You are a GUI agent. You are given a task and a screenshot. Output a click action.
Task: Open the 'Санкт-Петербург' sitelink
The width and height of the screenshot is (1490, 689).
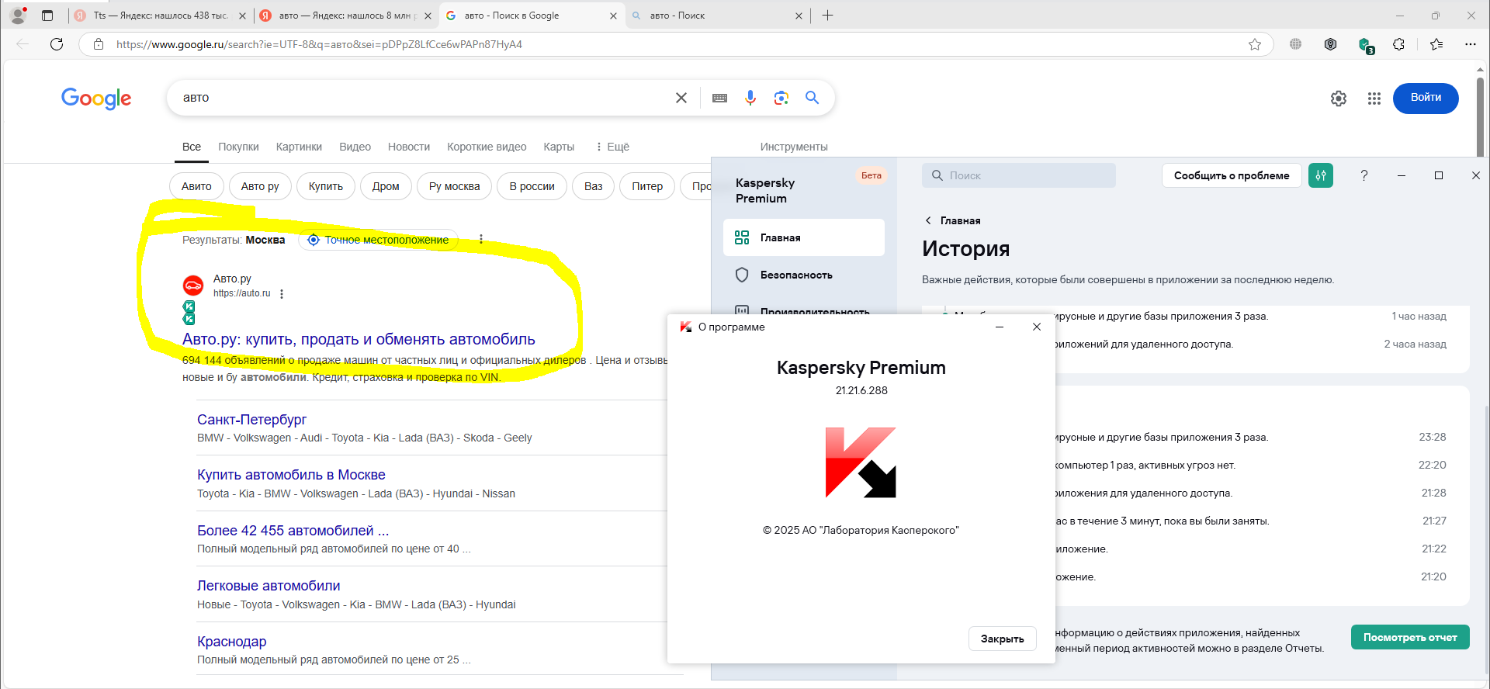[x=251, y=420]
